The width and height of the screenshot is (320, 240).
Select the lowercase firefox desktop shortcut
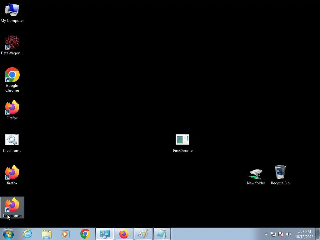pos(12,175)
